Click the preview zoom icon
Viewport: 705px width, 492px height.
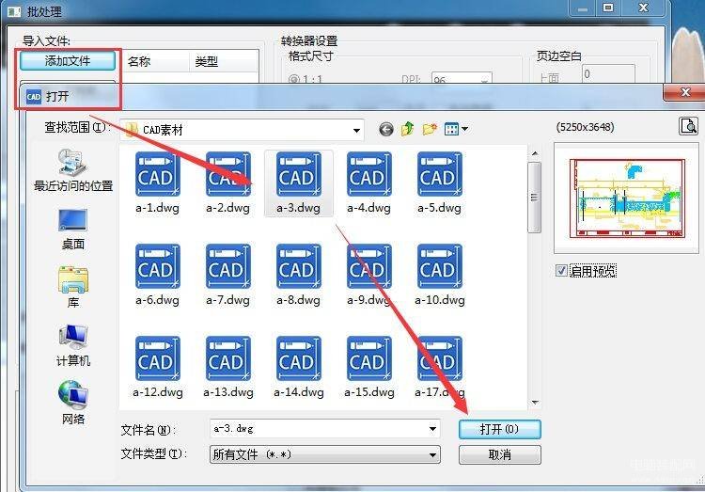pos(688,126)
